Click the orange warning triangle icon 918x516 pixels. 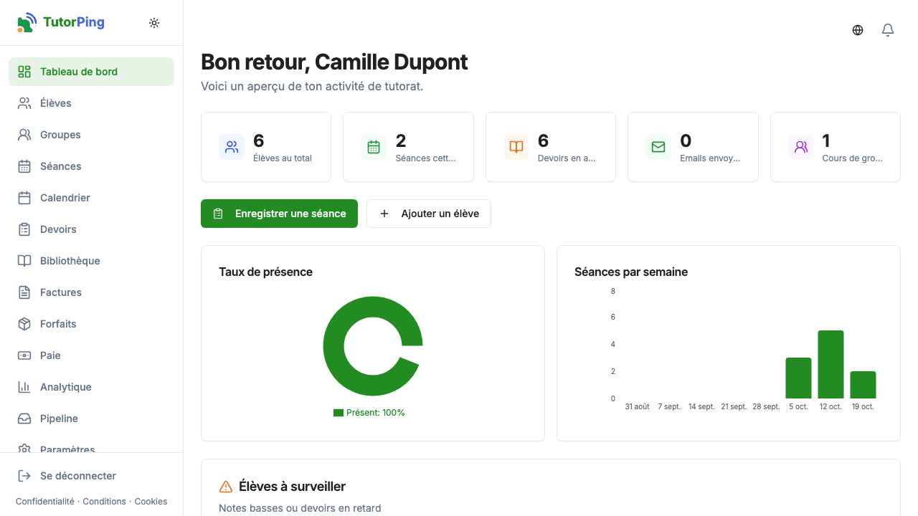tap(226, 487)
